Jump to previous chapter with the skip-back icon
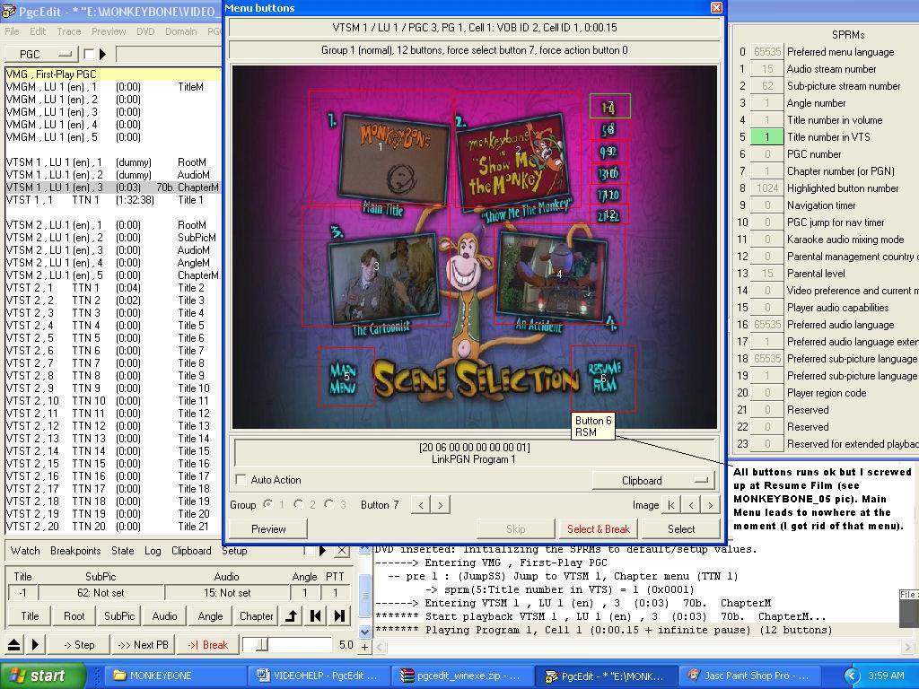 pos(315,615)
